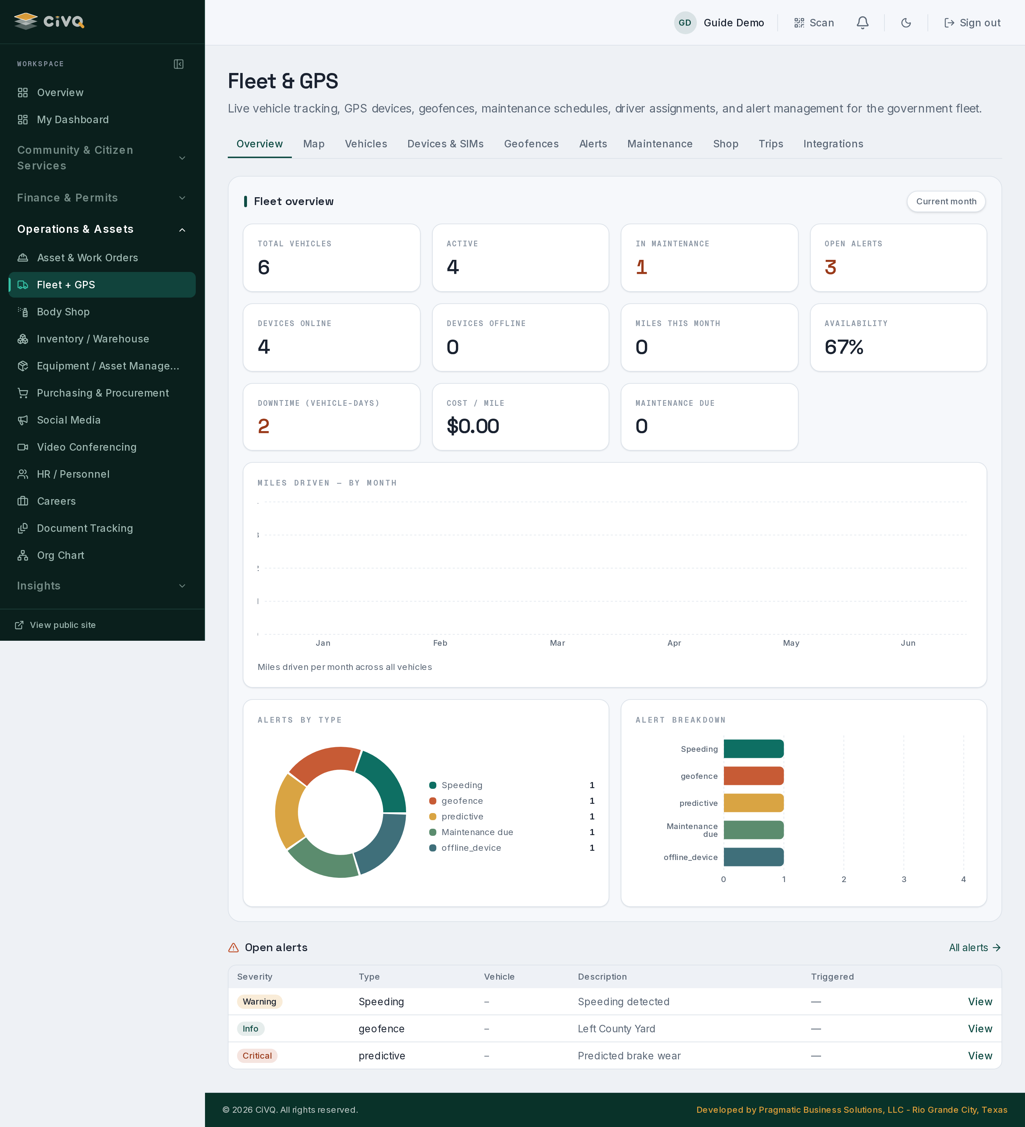Click the Body Shop spray icon
The height and width of the screenshot is (1127, 1025).
(x=23, y=312)
